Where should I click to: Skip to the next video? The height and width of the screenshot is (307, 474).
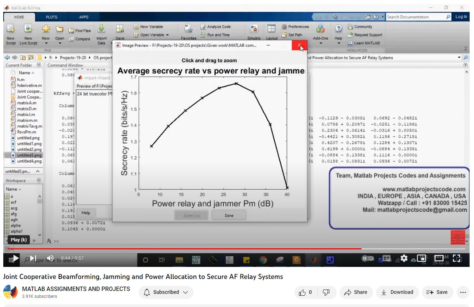tap(33, 259)
